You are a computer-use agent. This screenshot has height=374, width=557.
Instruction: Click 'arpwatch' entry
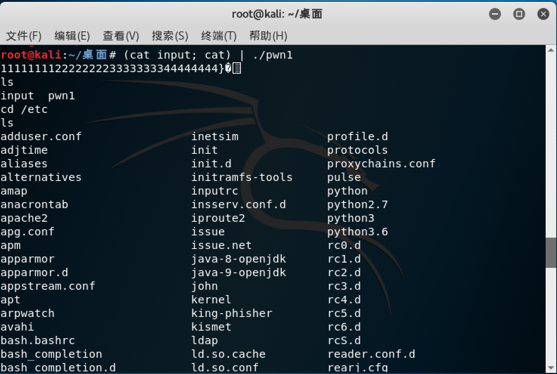[28, 314]
